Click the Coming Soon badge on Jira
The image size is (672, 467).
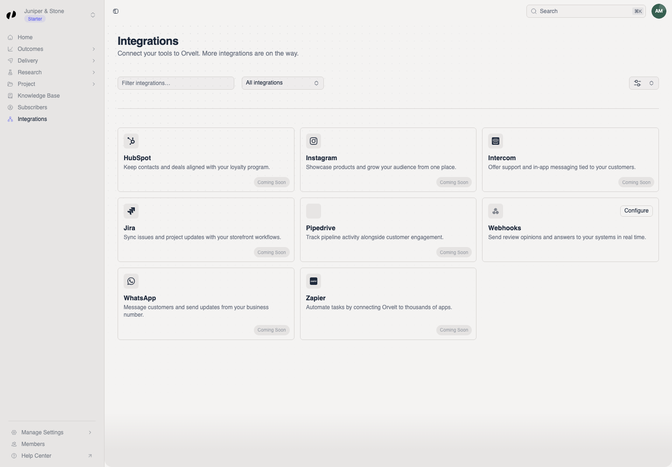tap(272, 252)
